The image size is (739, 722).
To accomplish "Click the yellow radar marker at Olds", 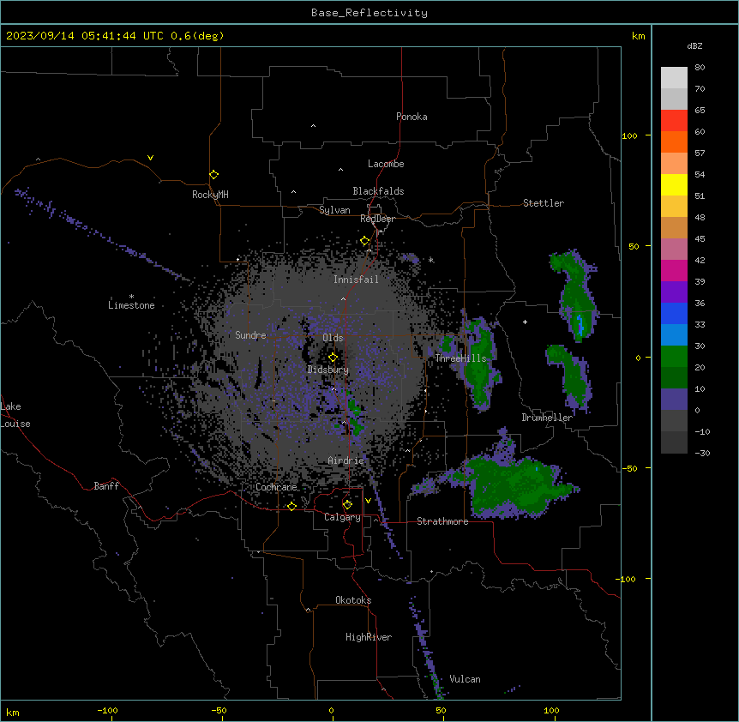I will [333, 357].
